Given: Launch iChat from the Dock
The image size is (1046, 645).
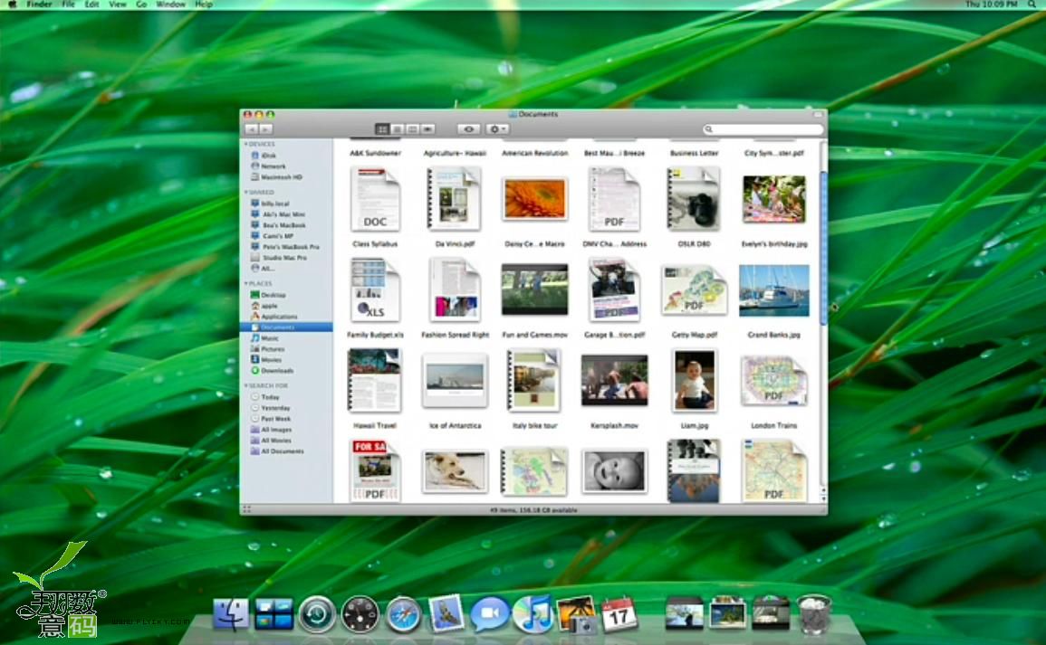Looking at the screenshot, I should click(490, 614).
